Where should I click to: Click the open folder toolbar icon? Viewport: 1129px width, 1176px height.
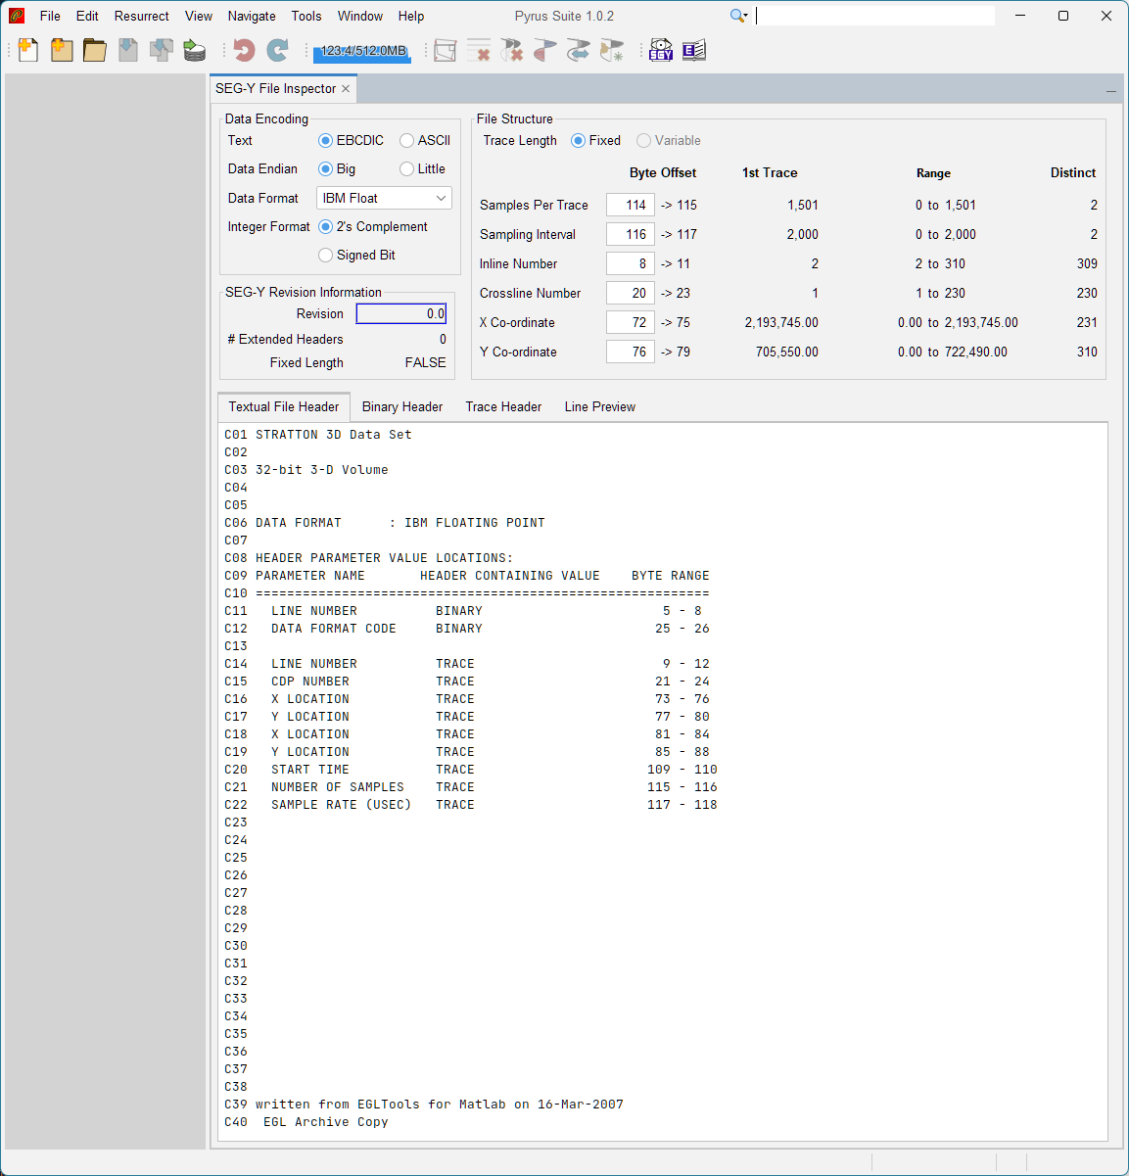click(x=95, y=50)
